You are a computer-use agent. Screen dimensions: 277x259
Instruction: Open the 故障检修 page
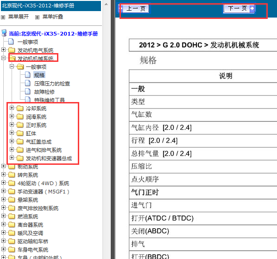(44, 92)
